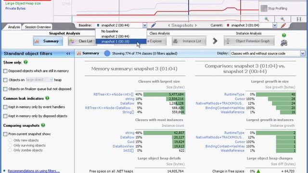Enable Disposed objects still in memory filter
Image resolution: width=308 pixels, height=173 pixels.
pos(5,71)
